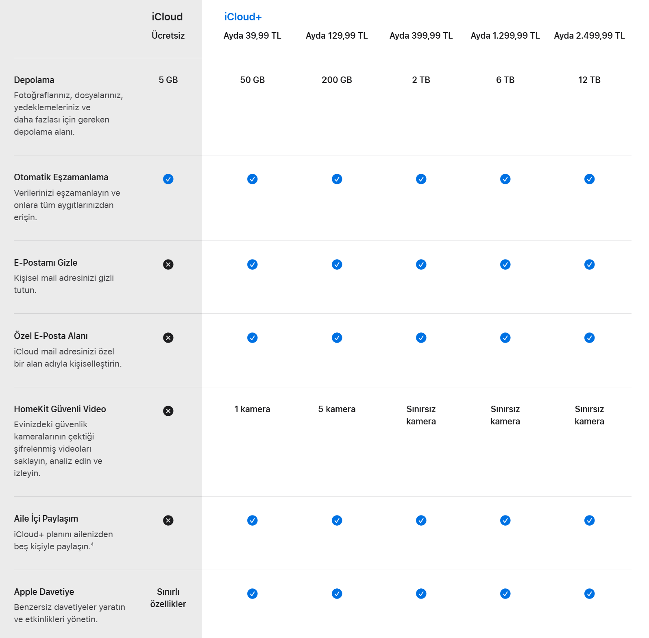This screenshot has height=638, width=649.
Task: Click the X icon for E-Postamı Gizle
Action: [x=168, y=264]
